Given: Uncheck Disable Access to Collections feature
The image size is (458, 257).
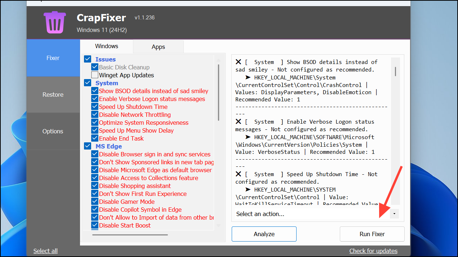Looking at the screenshot, I should pos(95,178).
